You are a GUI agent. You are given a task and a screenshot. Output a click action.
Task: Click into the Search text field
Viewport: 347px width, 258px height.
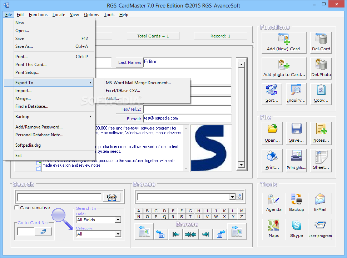[59, 197]
